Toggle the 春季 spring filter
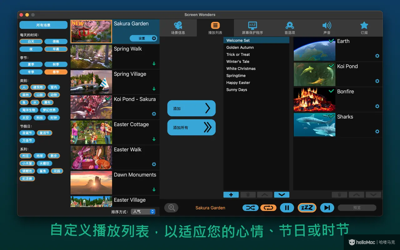400x250 pixels. pos(56,72)
